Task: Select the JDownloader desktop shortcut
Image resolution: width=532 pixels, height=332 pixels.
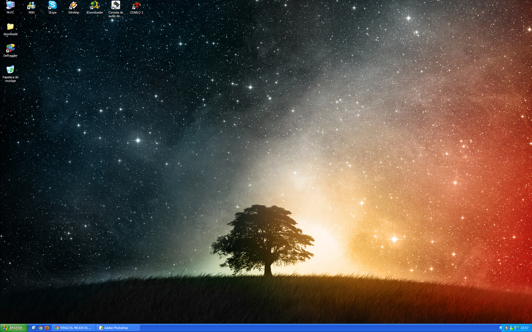Action: (x=94, y=7)
